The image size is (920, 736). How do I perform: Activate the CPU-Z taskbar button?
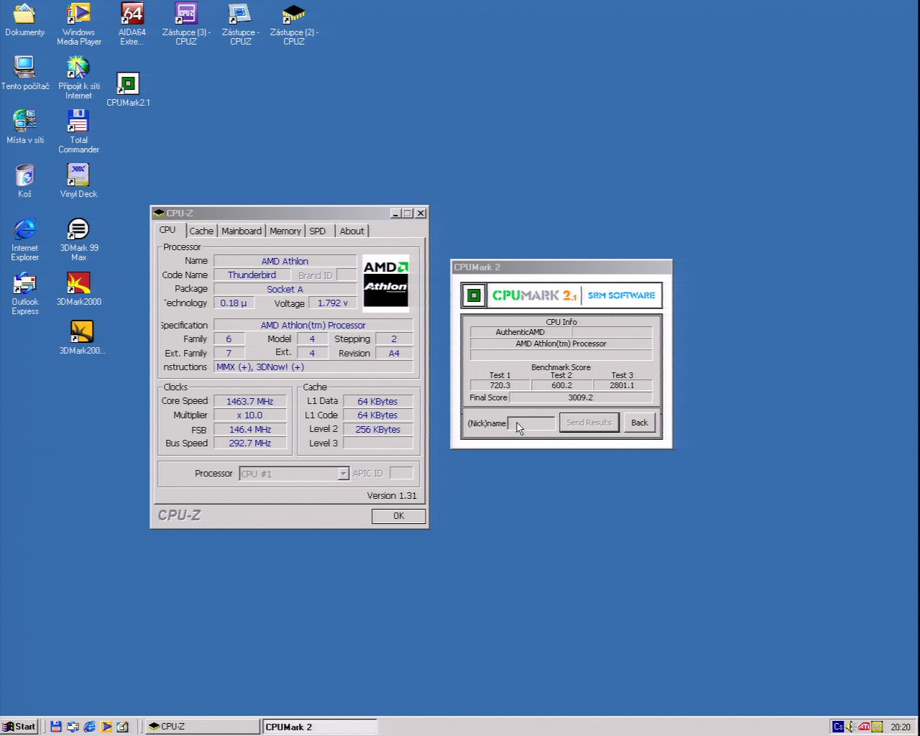(202, 727)
